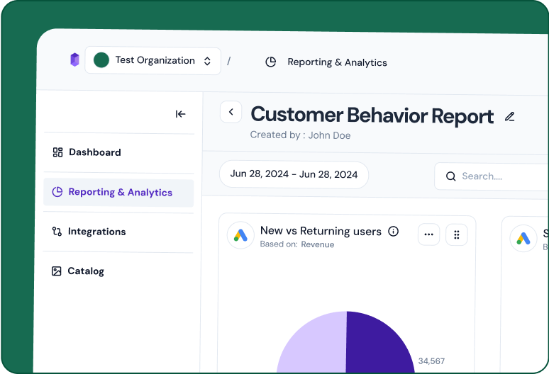Open the three-dot menu on New vs Returning card
Screen dimensions: 549x374
pyautogui.click(x=428, y=234)
